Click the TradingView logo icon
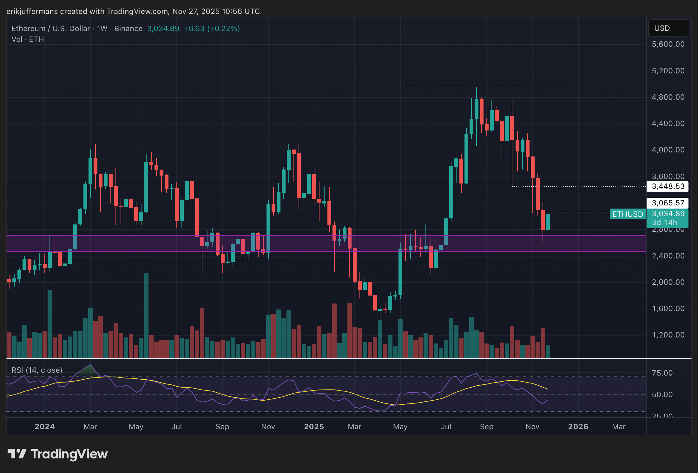The width and height of the screenshot is (698, 473). coord(16,454)
